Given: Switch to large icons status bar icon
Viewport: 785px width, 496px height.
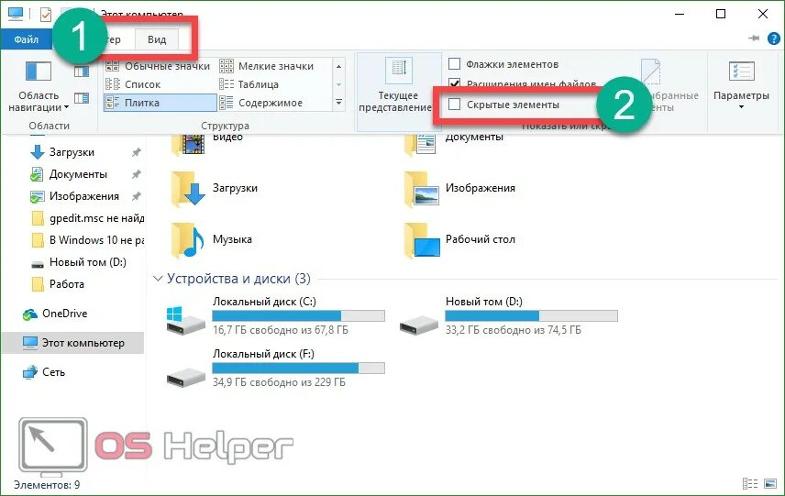Looking at the screenshot, I should coord(770,483).
